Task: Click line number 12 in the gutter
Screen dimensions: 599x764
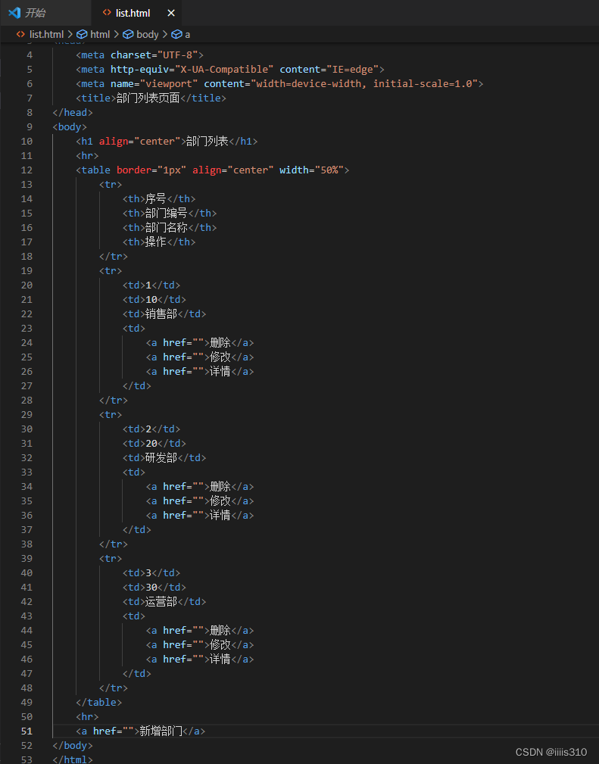Action: [x=27, y=170]
